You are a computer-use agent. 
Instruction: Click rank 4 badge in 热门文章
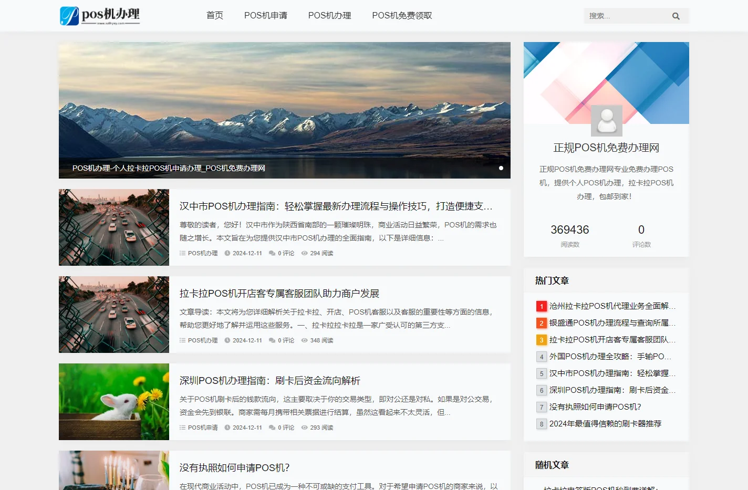[x=541, y=357]
